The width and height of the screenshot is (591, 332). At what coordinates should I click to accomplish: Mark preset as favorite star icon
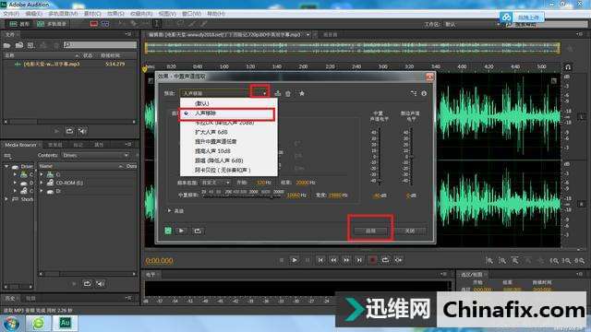coord(302,93)
